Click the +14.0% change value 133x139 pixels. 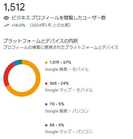(x=19, y=25)
